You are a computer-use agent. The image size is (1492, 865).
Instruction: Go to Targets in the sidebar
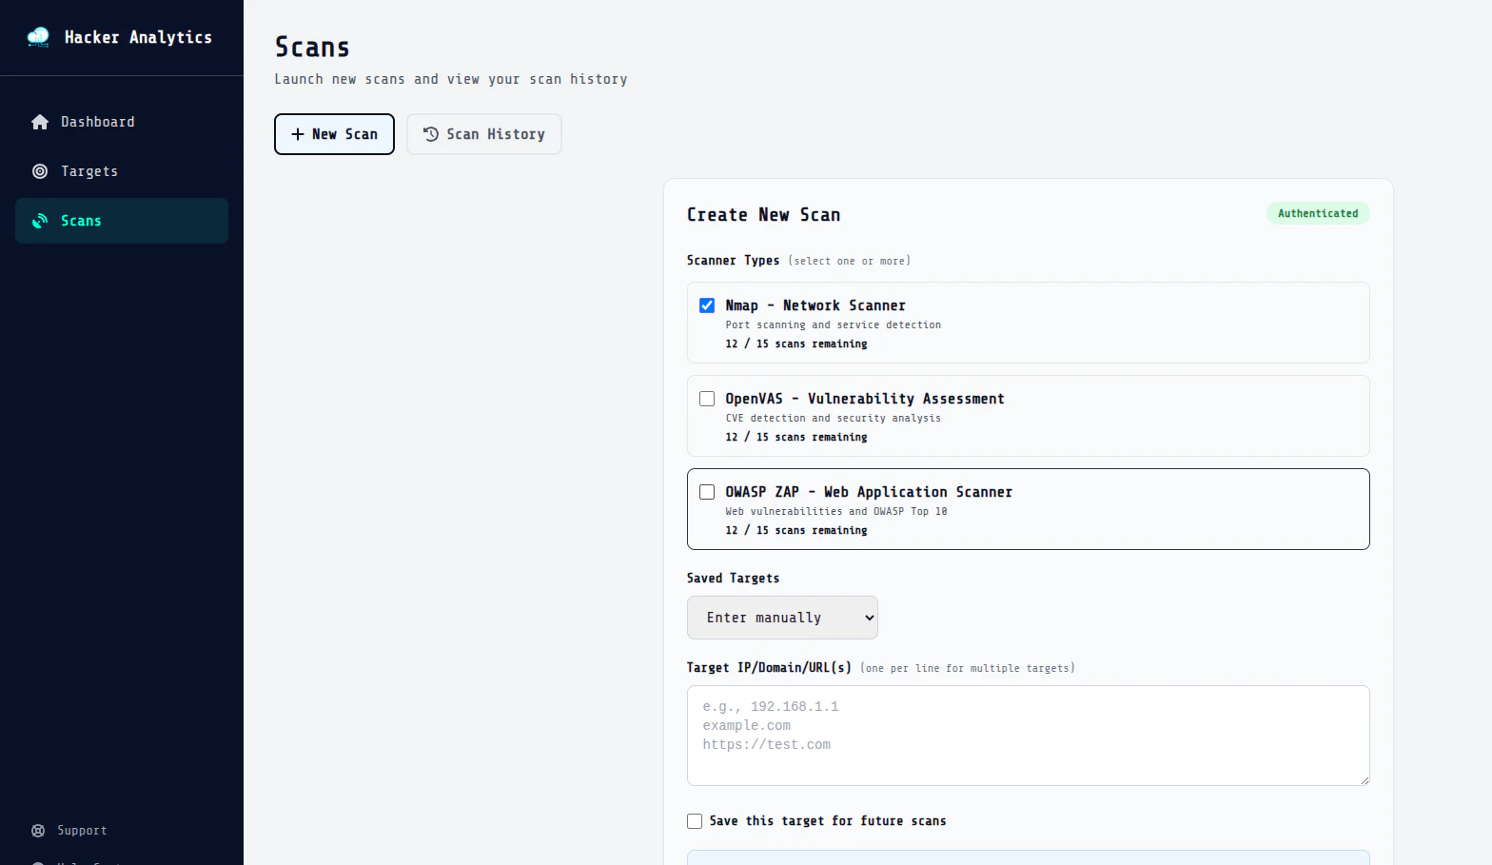[x=89, y=171]
